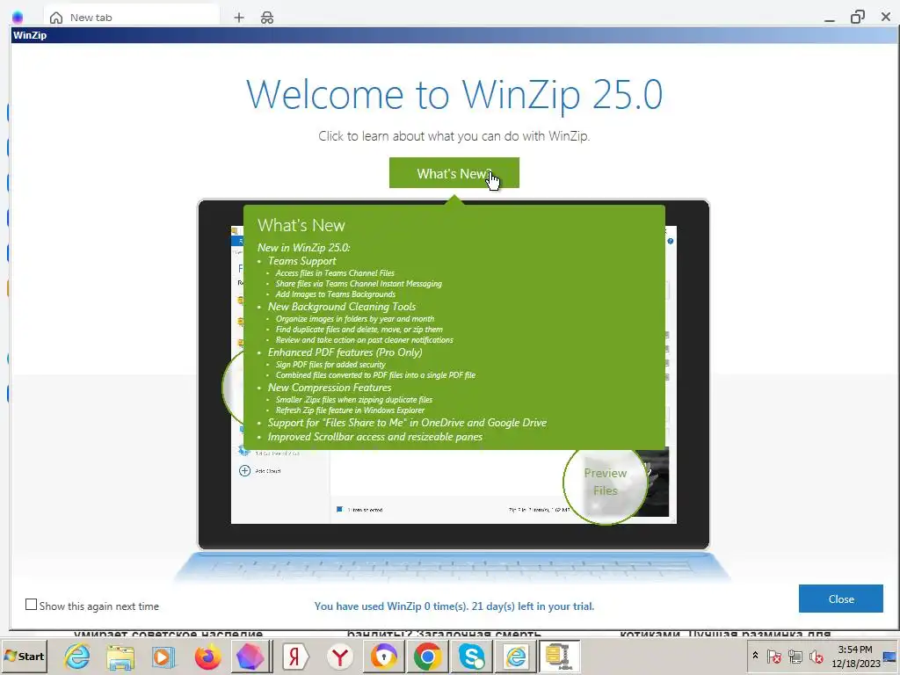The height and width of the screenshot is (675, 900).
Task: Select WinZip taskbar button
Action: (559, 656)
